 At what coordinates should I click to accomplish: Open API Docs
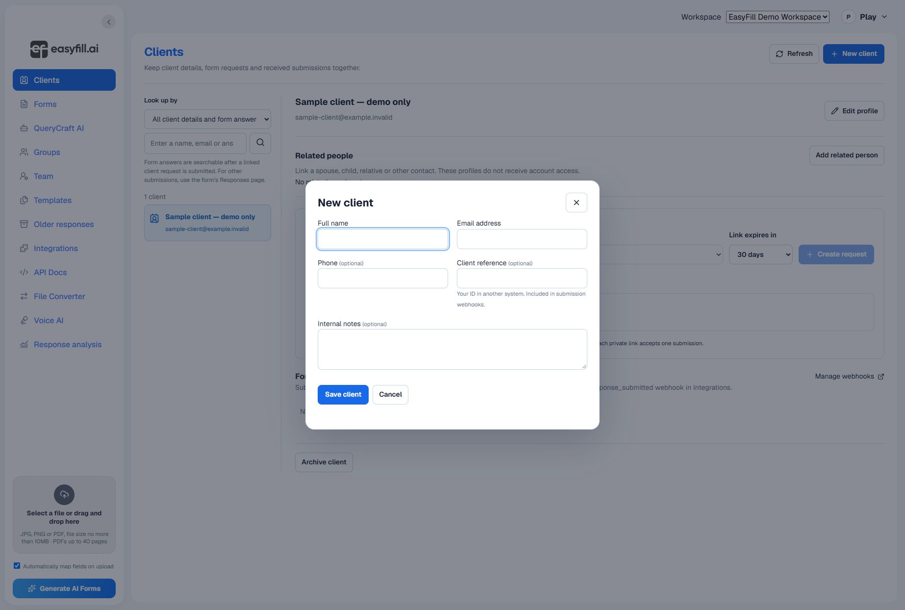click(x=64, y=272)
